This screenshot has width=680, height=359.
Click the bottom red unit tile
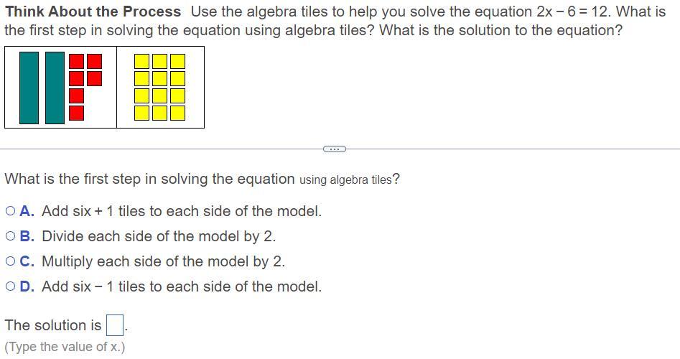[76, 113]
